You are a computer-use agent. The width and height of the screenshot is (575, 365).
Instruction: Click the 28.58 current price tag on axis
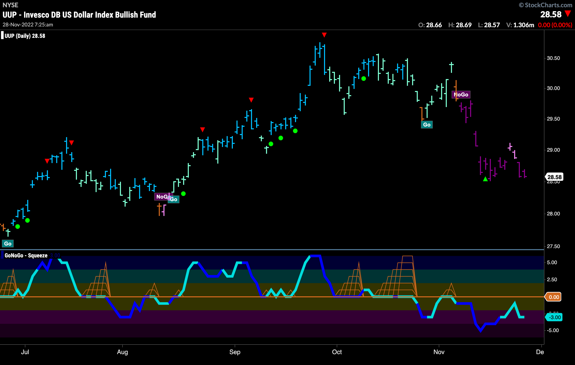pyautogui.click(x=554, y=177)
